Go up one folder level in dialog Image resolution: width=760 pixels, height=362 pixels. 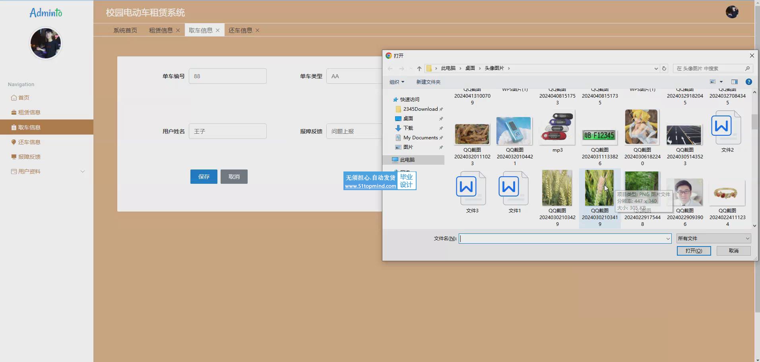coord(419,69)
